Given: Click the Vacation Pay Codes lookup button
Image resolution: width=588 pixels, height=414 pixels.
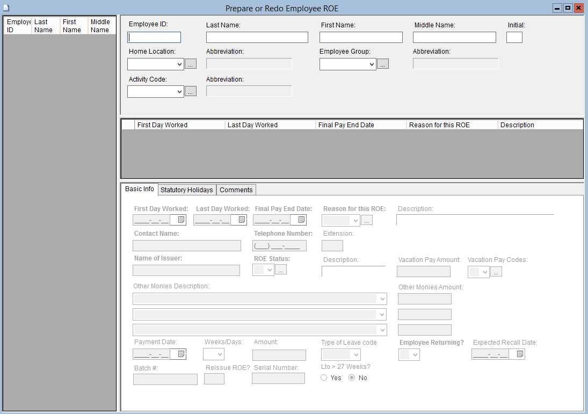Looking at the screenshot, I should [x=496, y=272].
